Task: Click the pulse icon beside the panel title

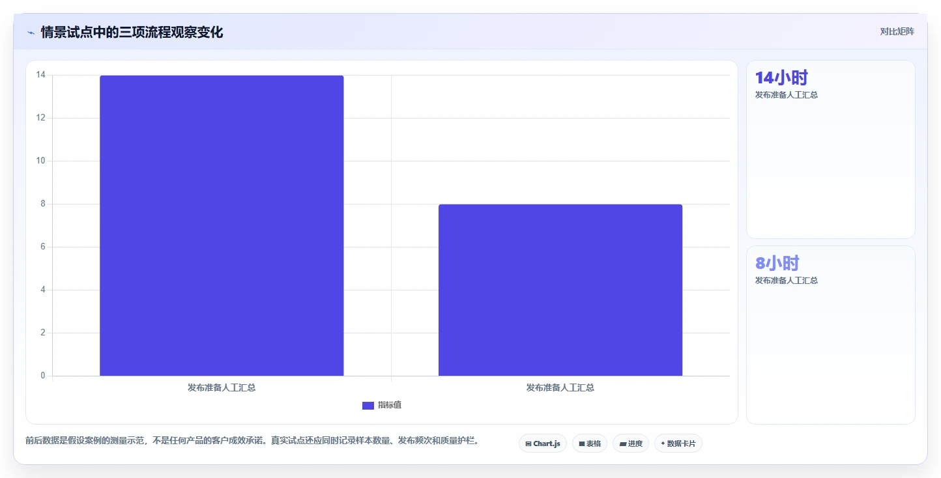Action: (31, 32)
